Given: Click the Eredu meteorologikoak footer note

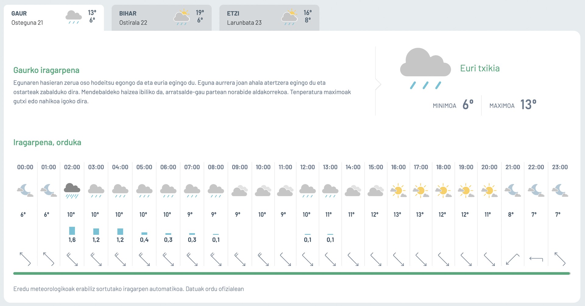Looking at the screenshot, I should [129, 289].
